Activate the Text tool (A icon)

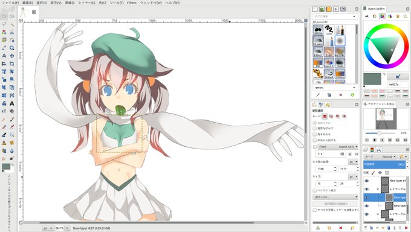(x=12, y=103)
